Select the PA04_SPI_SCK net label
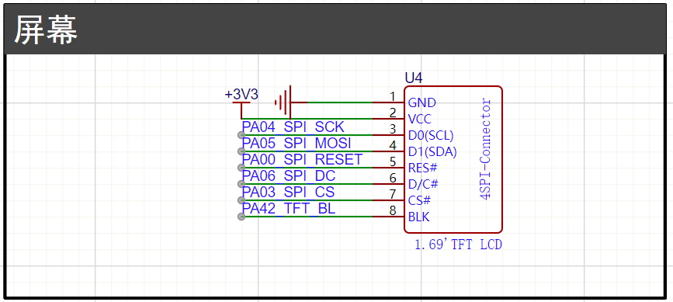The width and height of the screenshot is (673, 302). click(x=293, y=127)
